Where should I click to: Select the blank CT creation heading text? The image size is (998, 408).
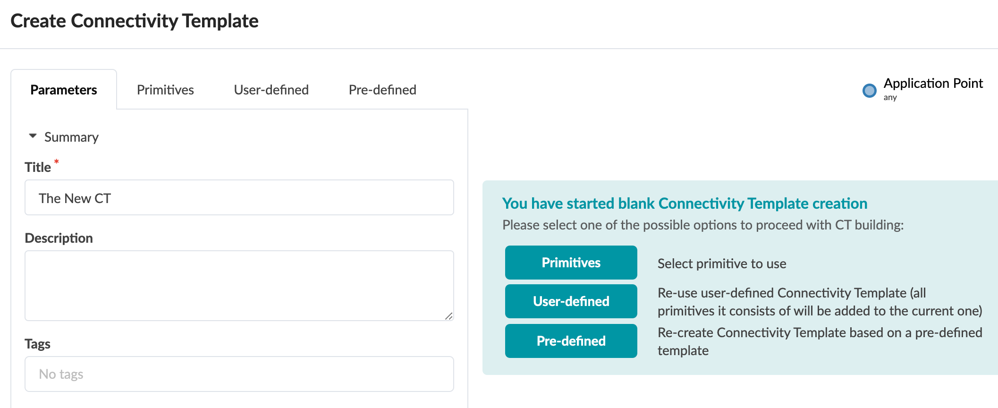pyautogui.click(x=685, y=203)
